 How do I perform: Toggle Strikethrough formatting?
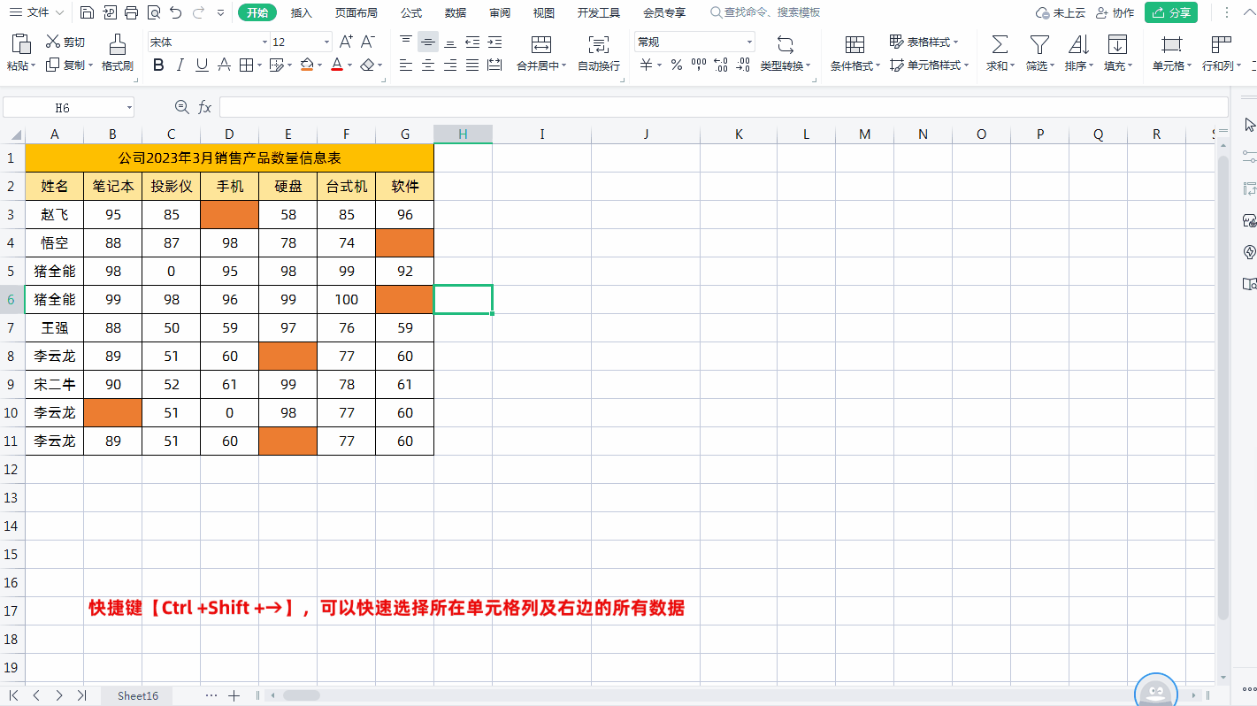pos(224,65)
